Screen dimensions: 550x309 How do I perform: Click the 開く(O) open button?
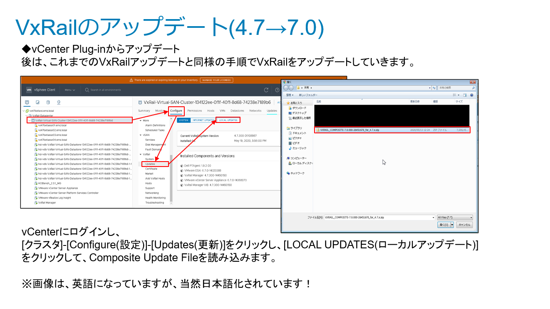point(444,225)
